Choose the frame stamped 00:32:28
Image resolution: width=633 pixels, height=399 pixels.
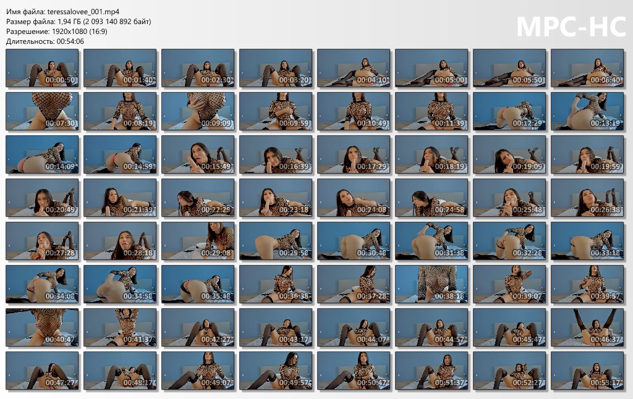(x=509, y=241)
